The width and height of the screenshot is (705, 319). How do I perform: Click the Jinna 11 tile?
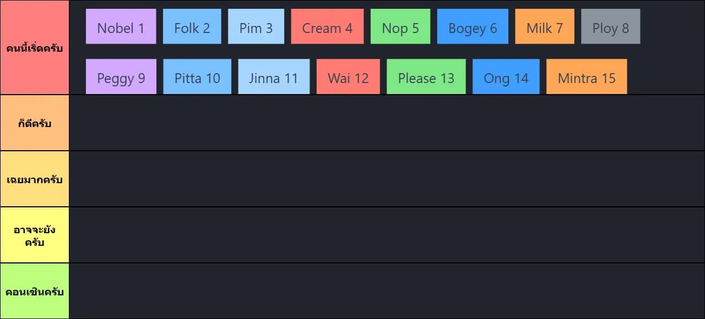[273, 77]
